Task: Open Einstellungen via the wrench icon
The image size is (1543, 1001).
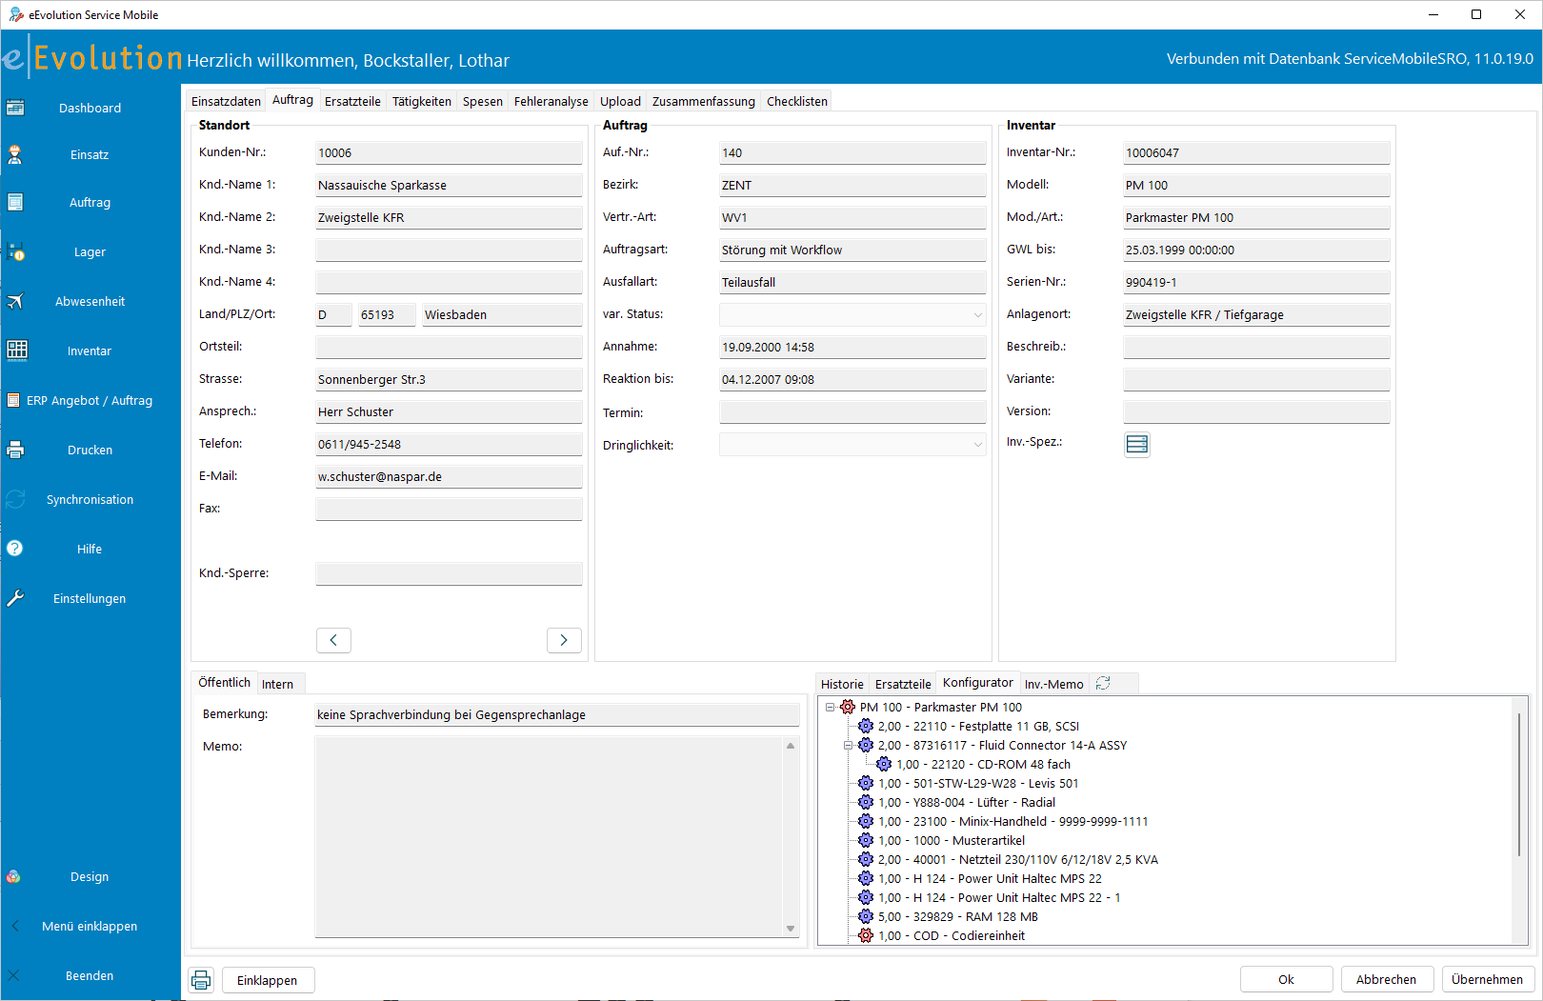Action: (x=90, y=598)
